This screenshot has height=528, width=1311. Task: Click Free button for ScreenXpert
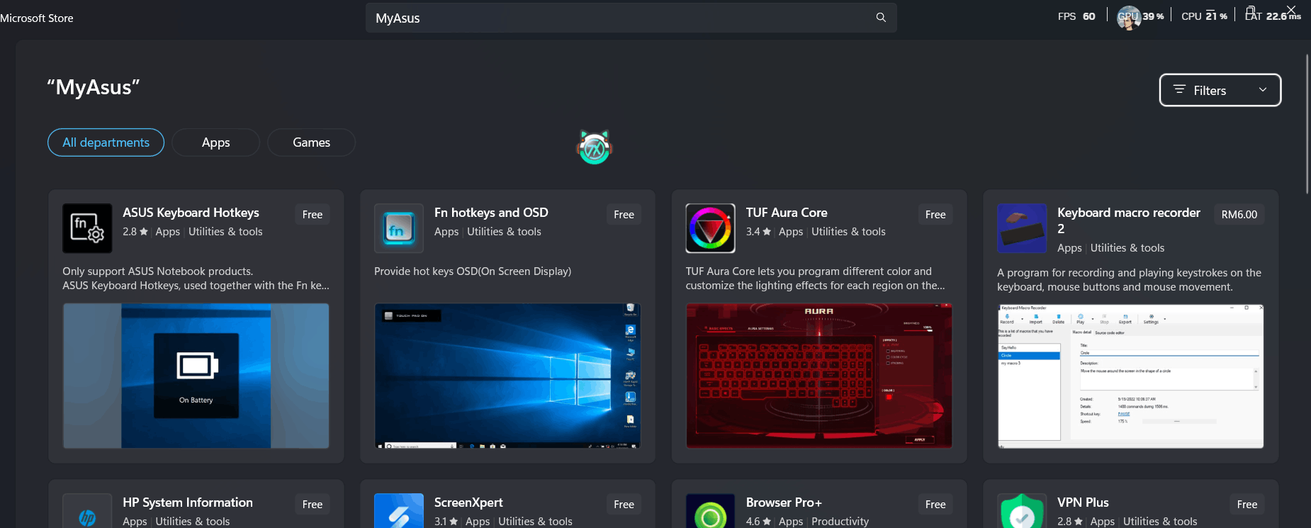point(624,504)
